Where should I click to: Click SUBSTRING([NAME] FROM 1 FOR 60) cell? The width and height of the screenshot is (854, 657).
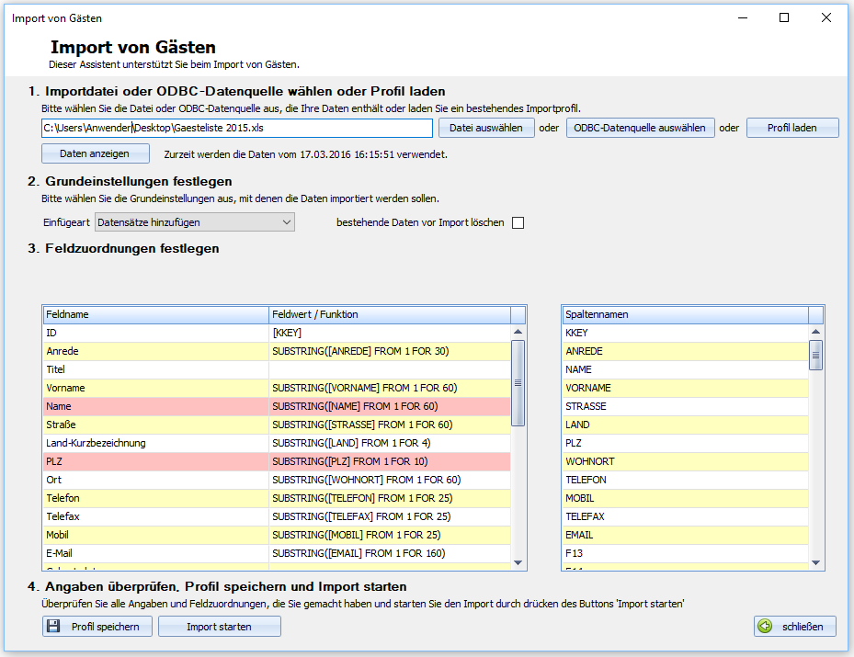click(x=390, y=406)
